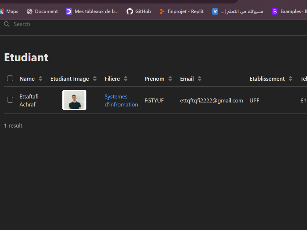The width and height of the screenshot is (307, 230).
Task: Sort by the Email column arrows
Action: (x=200, y=79)
